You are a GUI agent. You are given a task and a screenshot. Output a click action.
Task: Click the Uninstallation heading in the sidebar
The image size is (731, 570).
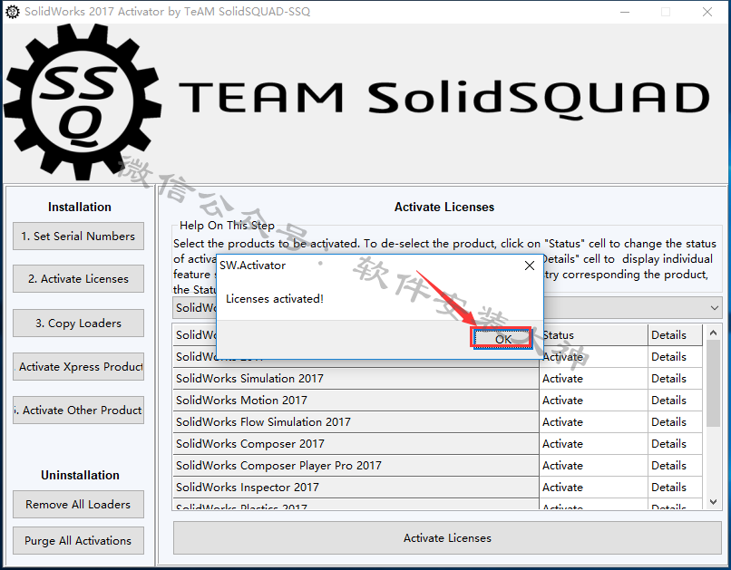[80, 475]
